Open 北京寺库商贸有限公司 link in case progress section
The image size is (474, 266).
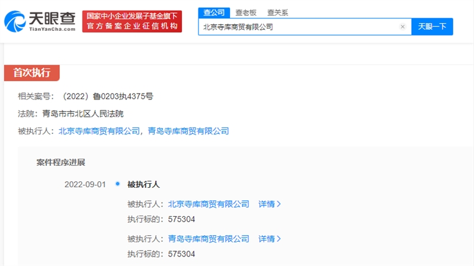(x=209, y=204)
